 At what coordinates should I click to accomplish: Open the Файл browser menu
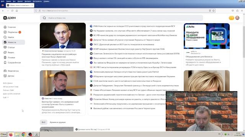[x=3, y=1]
